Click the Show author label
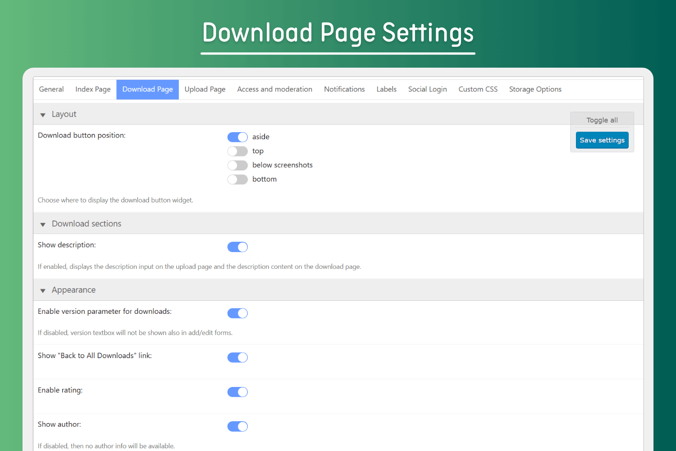676x451 pixels. click(59, 424)
